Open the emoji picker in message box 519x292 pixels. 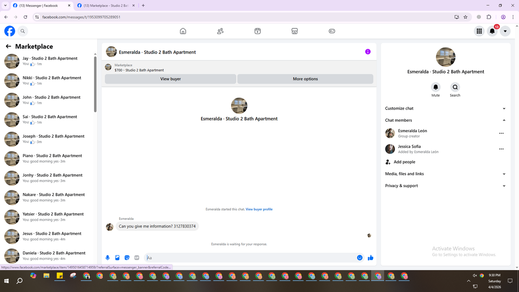click(x=360, y=258)
